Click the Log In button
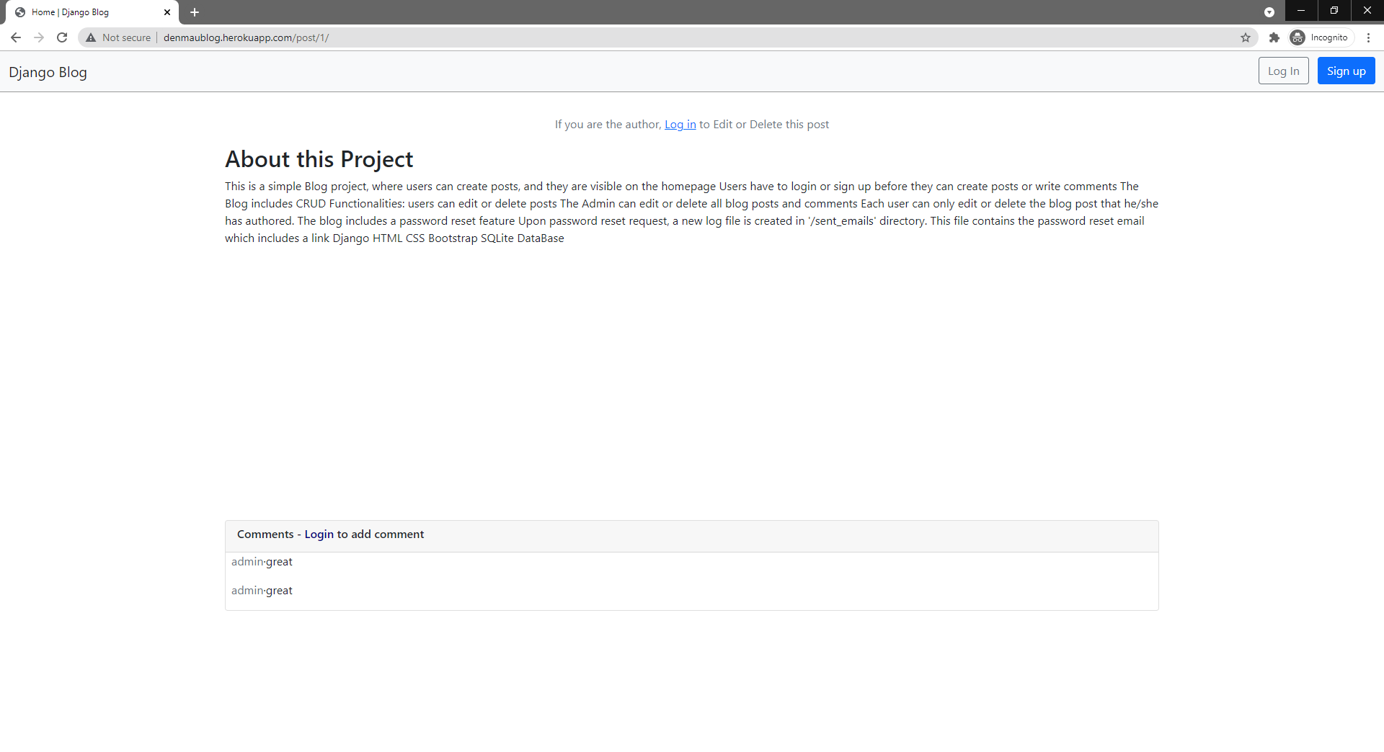 (x=1282, y=71)
